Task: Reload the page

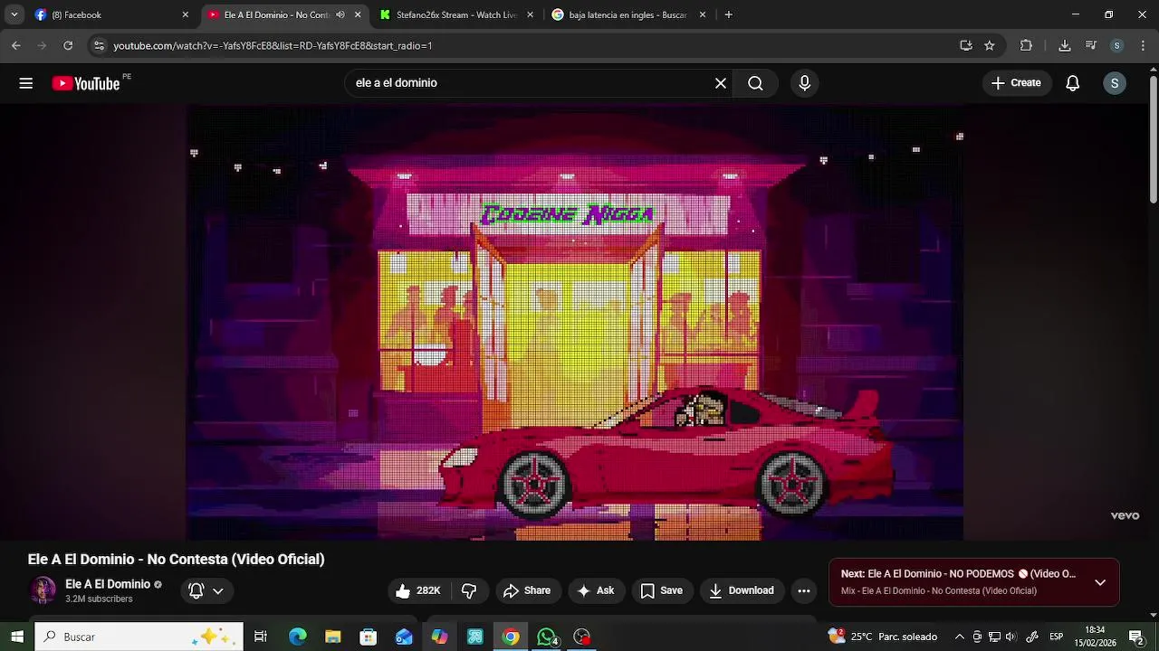Action: [x=68, y=45]
